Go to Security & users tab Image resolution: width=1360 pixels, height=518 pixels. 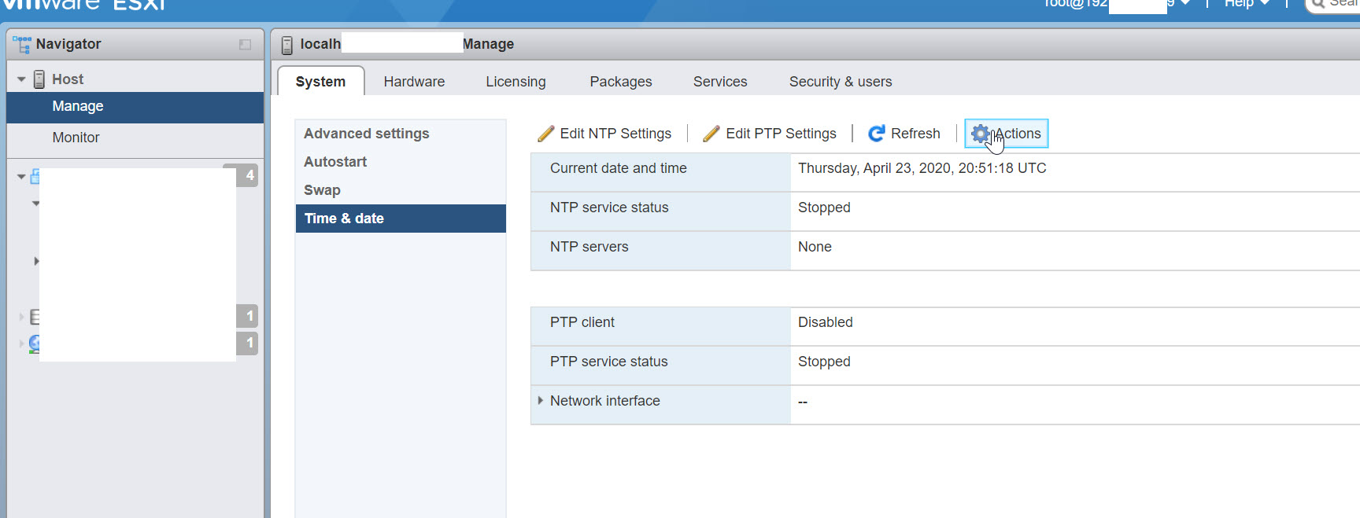(x=840, y=82)
